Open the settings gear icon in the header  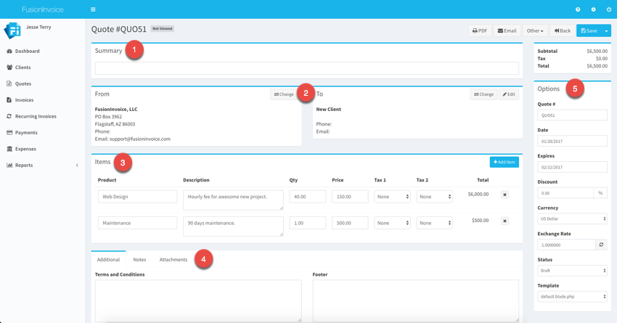point(593,9)
